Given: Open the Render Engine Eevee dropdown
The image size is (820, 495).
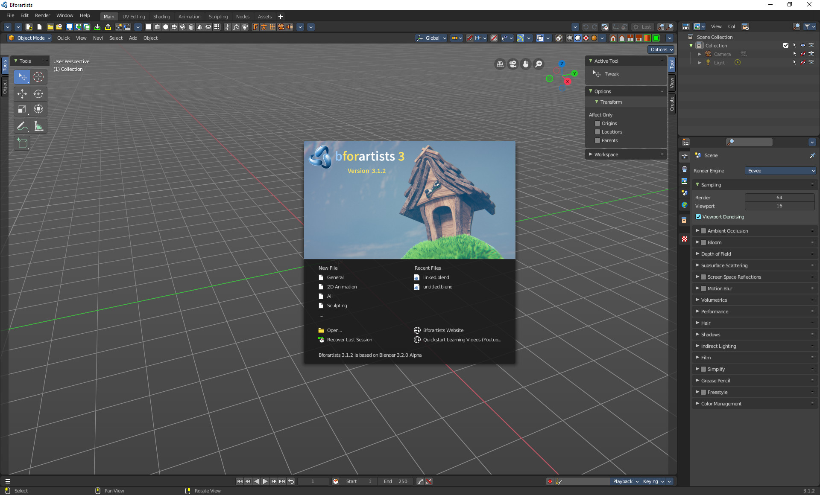Looking at the screenshot, I should [x=781, y=171].
